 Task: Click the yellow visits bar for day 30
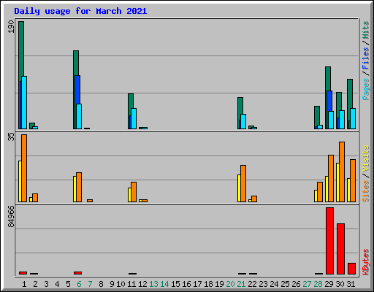click(337, 182)
